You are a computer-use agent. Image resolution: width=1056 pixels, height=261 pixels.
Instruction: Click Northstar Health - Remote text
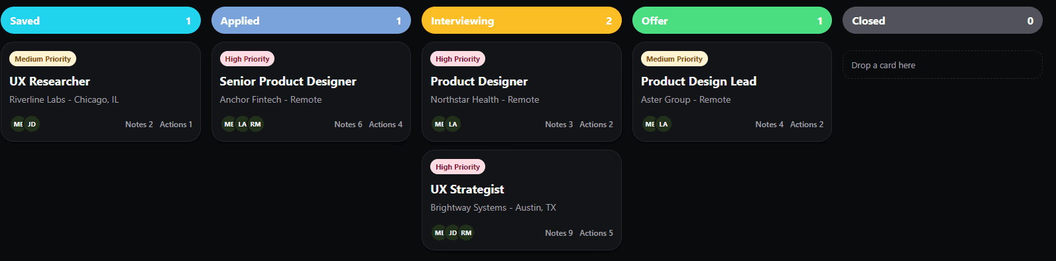pos(485,100)
